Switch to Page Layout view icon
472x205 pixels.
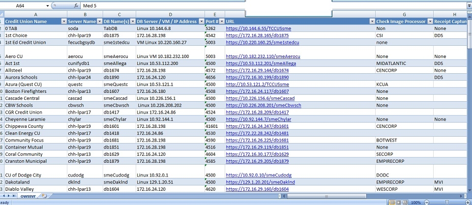pos(398,202)
